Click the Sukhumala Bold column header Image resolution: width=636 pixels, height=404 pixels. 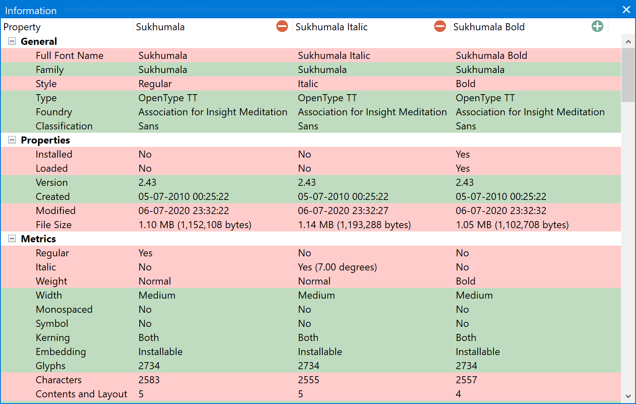pyautogui.click(x=530, y=27)
